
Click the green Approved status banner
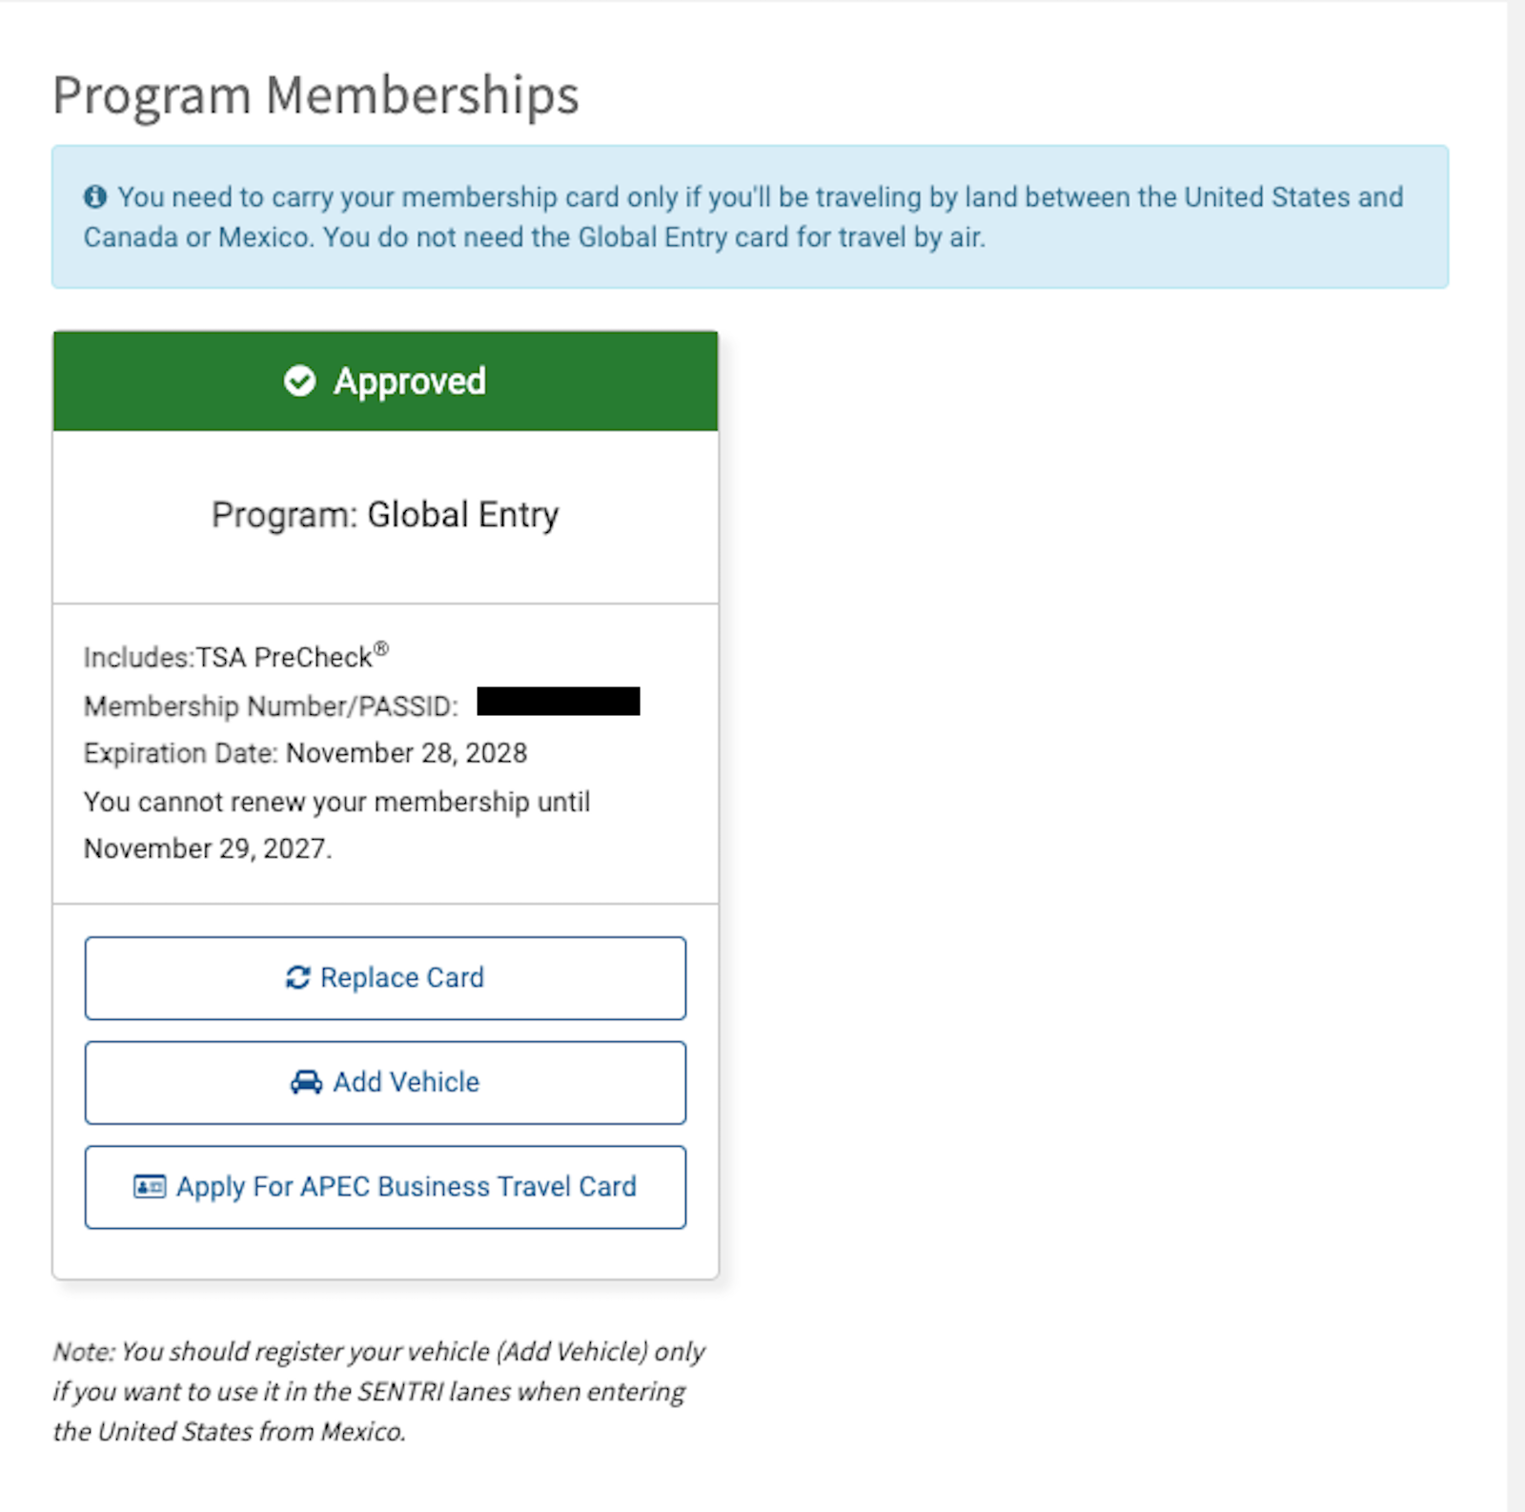pyautogui.click(x=385, y=381)
